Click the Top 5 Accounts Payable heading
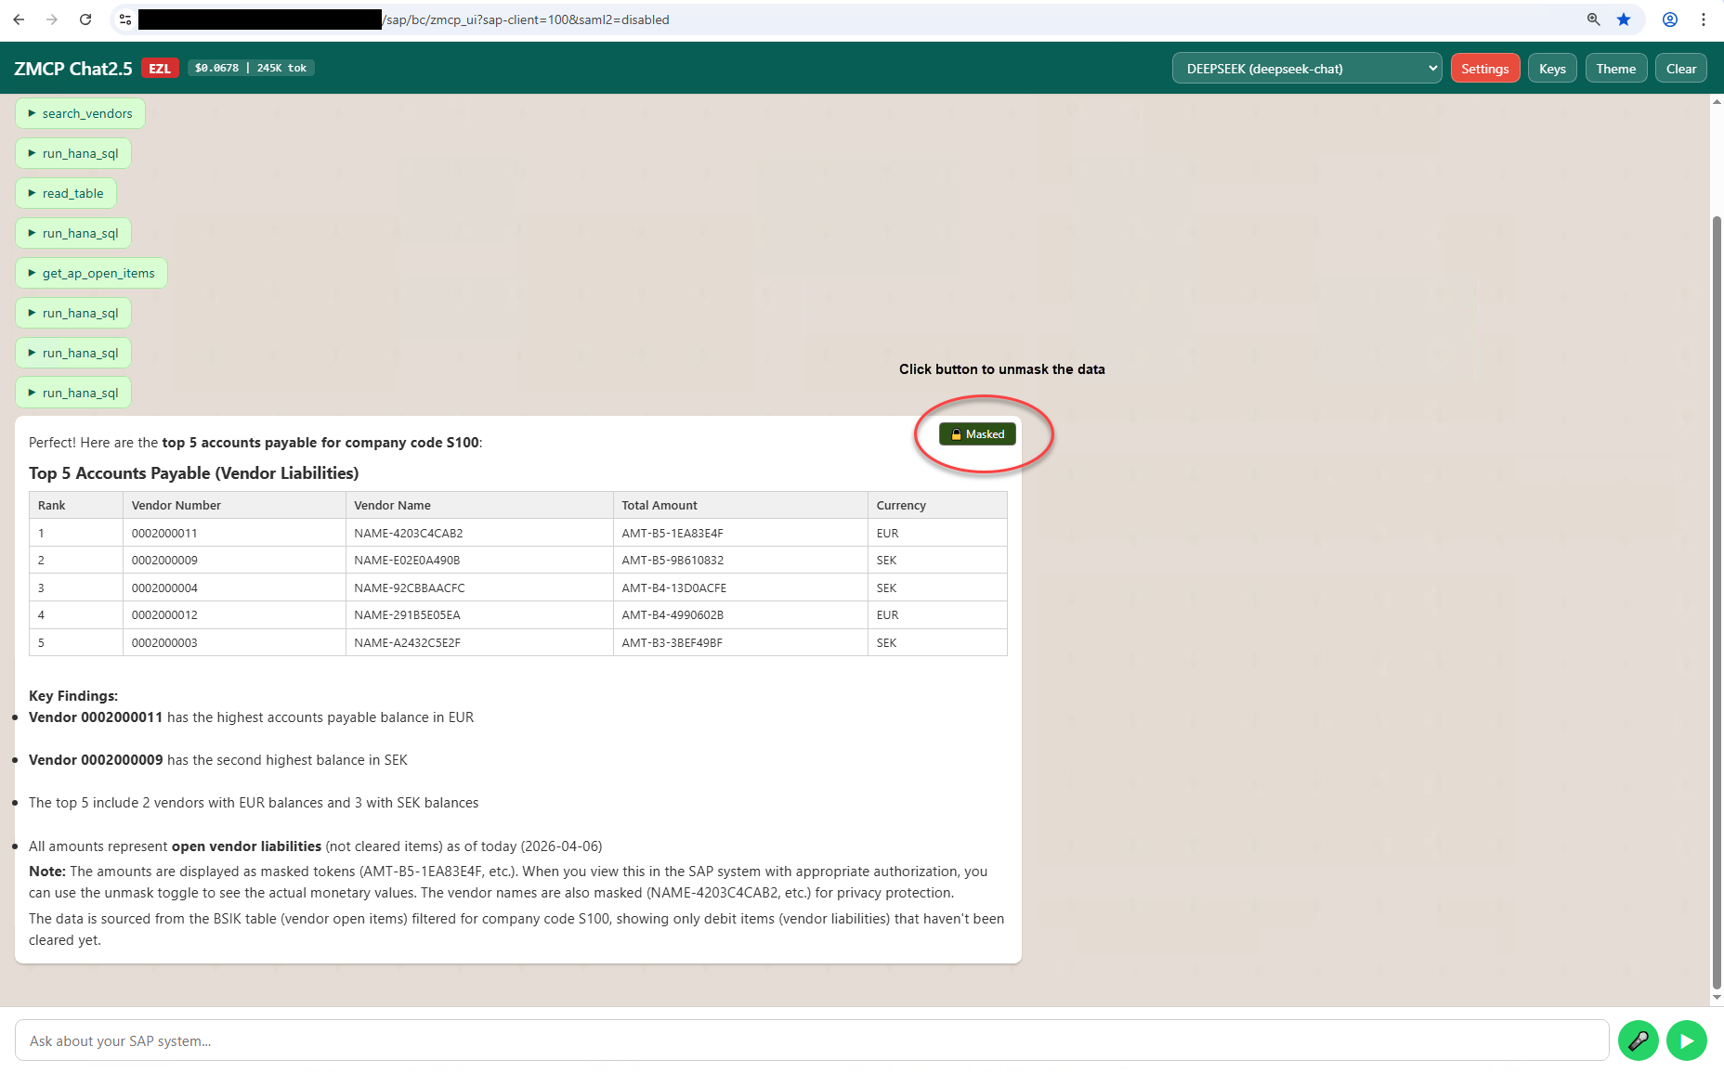 [x=193, y=473]
